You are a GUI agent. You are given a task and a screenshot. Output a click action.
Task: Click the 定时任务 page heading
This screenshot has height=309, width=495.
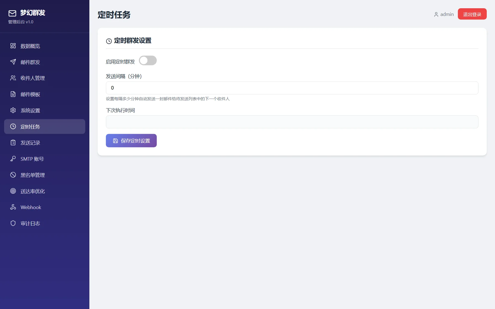pyautogui.click(x=114, y=15)
